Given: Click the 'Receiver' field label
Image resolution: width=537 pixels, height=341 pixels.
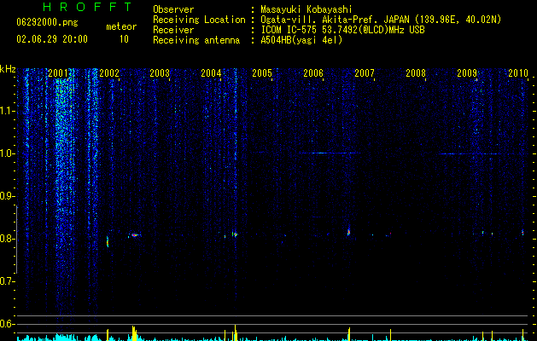Looking at the screenshot, I should [173, 30].
